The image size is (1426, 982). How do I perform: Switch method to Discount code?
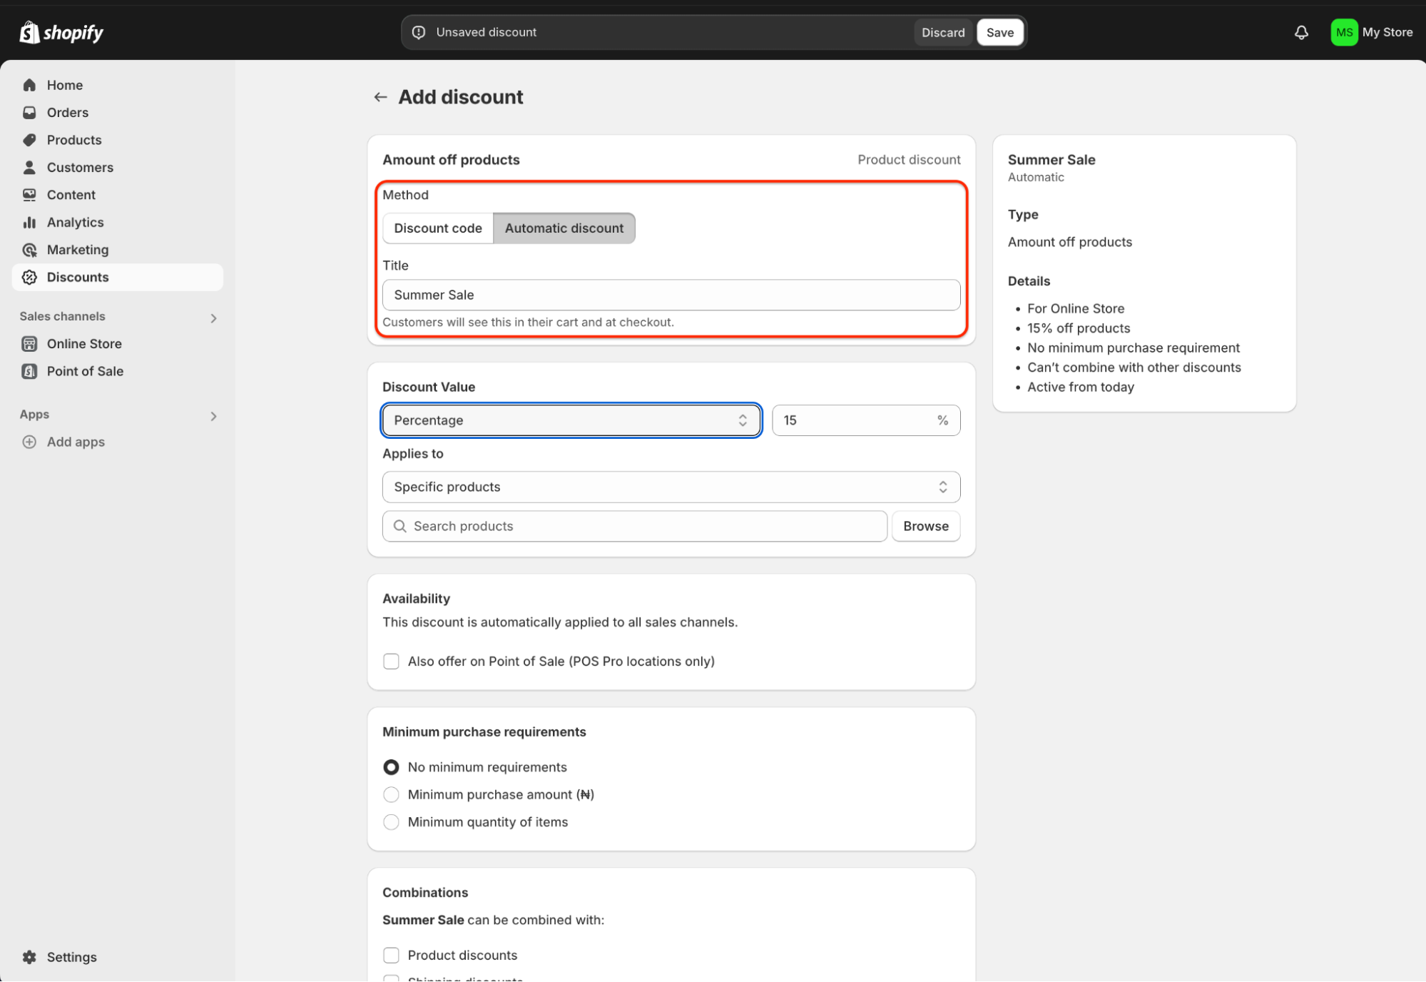(x=438, y=228)
